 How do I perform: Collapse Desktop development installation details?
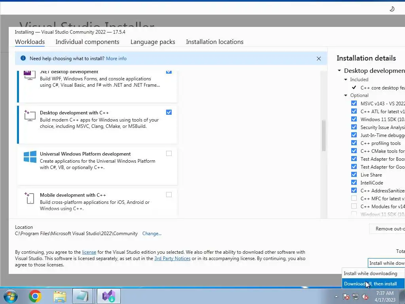tap(339, 70)
